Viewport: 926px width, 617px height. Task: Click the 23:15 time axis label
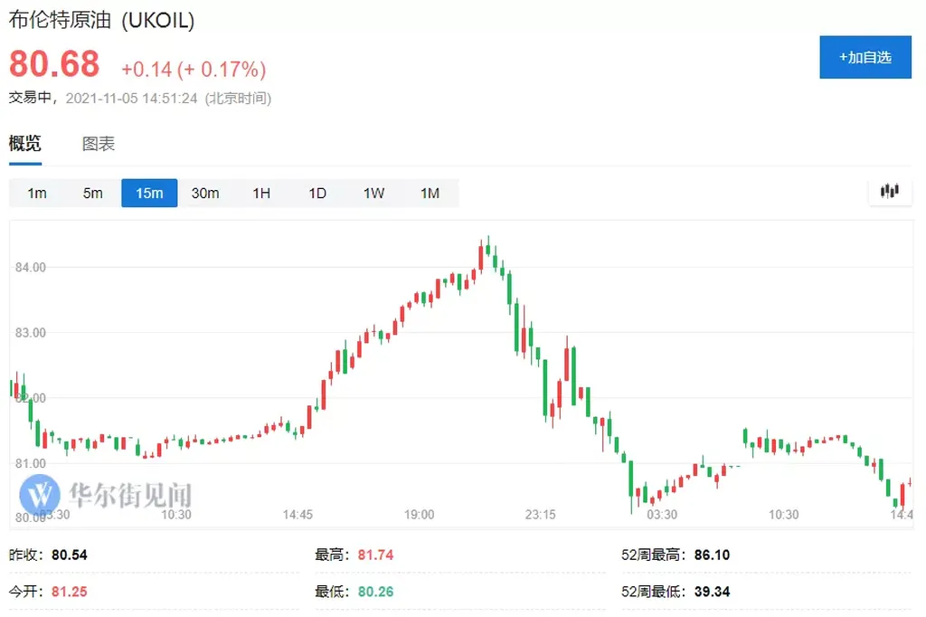tap(541, 515)
